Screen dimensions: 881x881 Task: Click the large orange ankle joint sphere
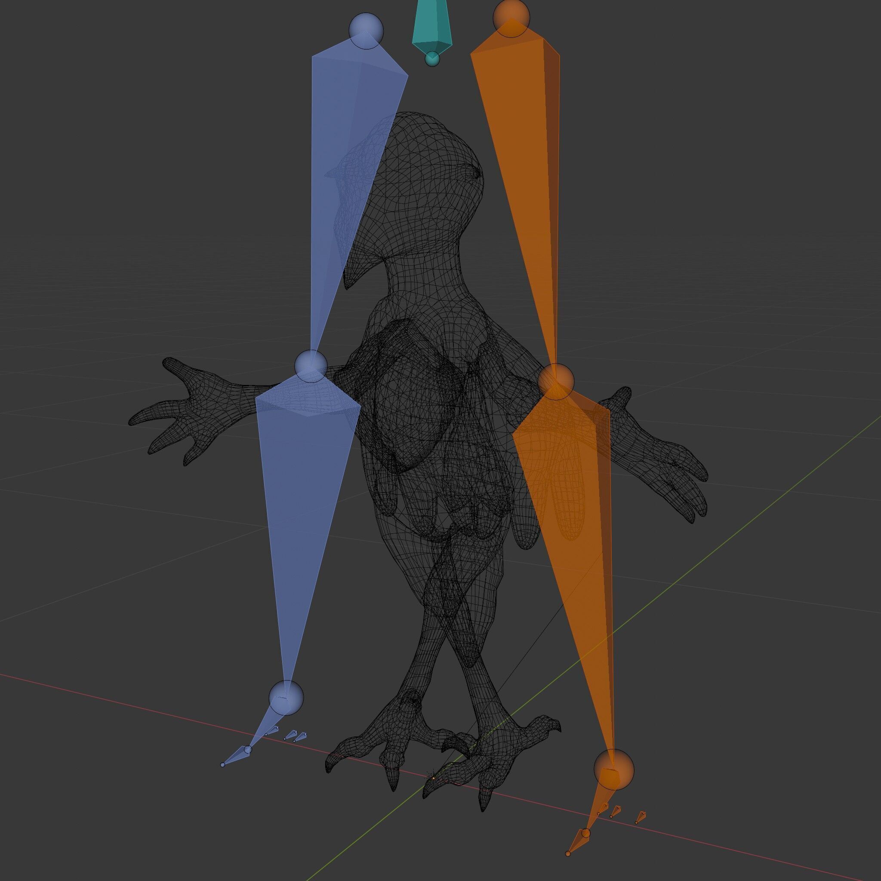point(614,770)
